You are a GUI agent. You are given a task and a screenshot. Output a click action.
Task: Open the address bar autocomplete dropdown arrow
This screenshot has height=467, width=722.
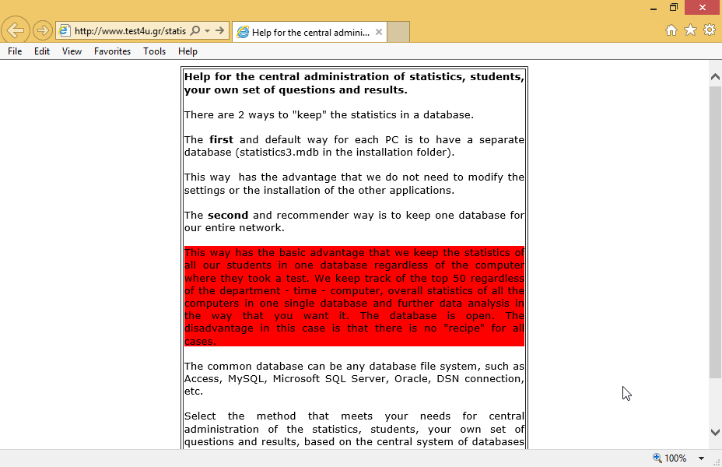pyautogui.click(x=207, y=31)
